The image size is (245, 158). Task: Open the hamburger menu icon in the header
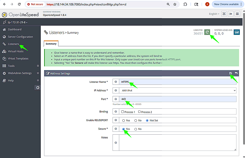pyautogui.click(x=237, y=14)
